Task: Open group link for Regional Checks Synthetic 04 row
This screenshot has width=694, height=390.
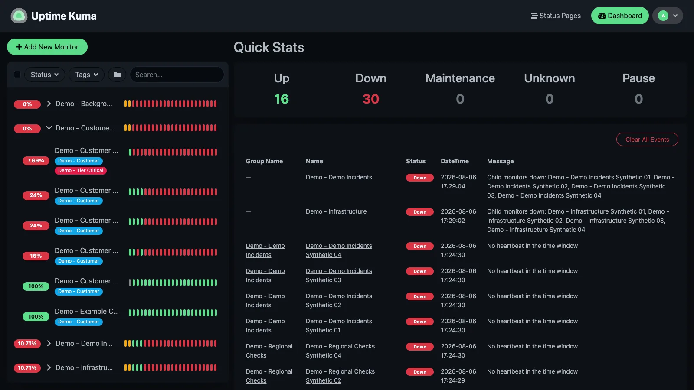Action: point(269,351)
